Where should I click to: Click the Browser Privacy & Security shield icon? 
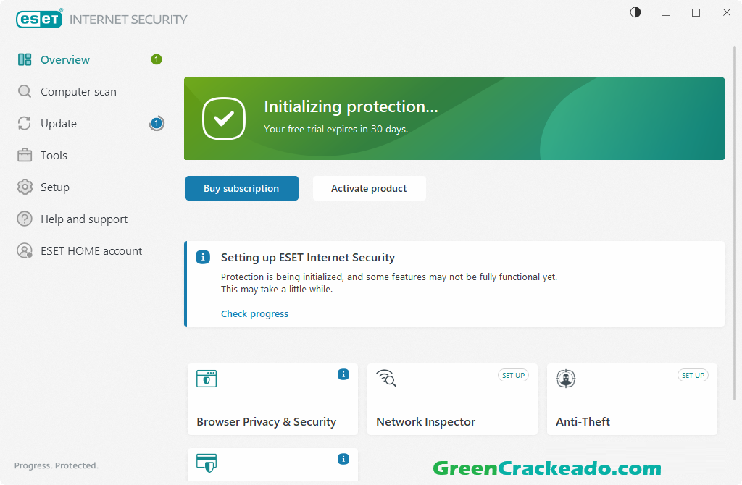(x=207, y=378)
